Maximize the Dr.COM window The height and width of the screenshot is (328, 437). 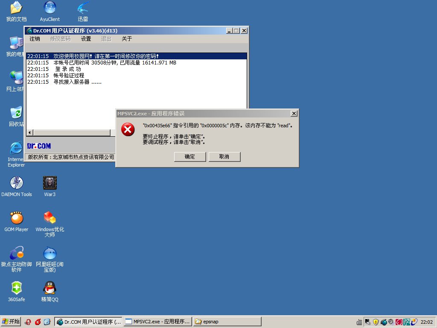[x=236, y=31]
